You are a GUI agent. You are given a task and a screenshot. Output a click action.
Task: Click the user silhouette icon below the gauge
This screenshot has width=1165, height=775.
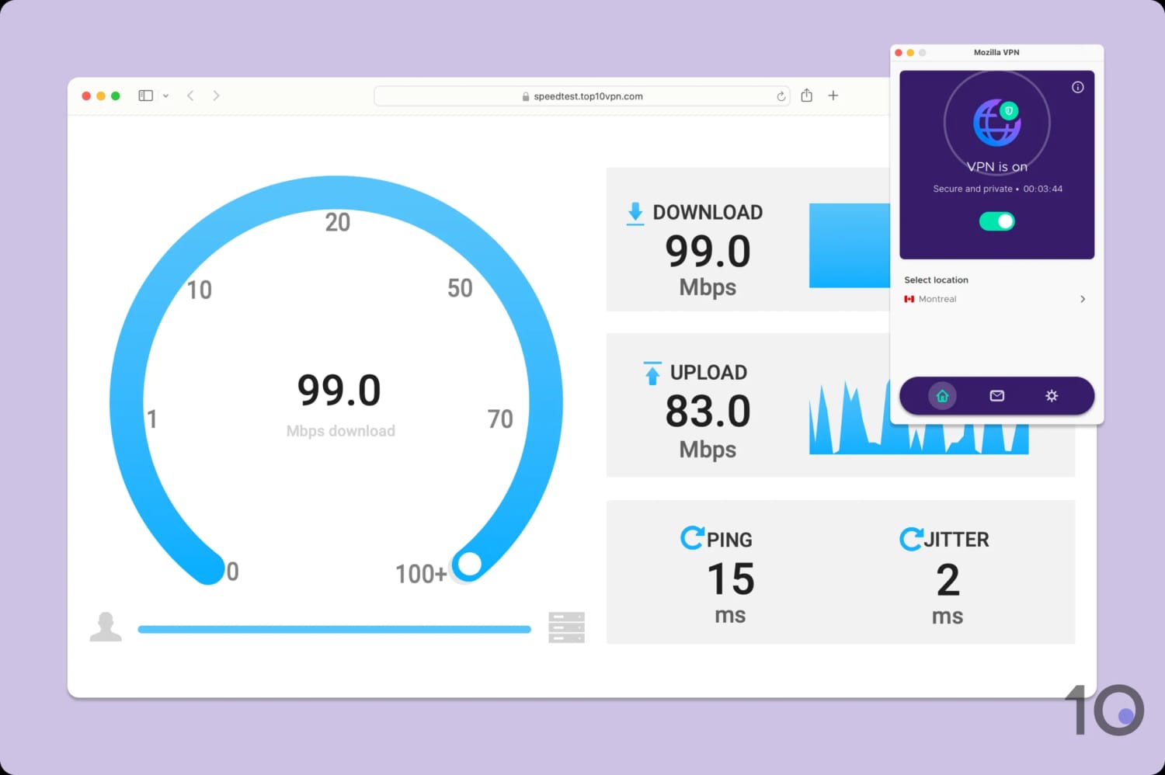106,625
